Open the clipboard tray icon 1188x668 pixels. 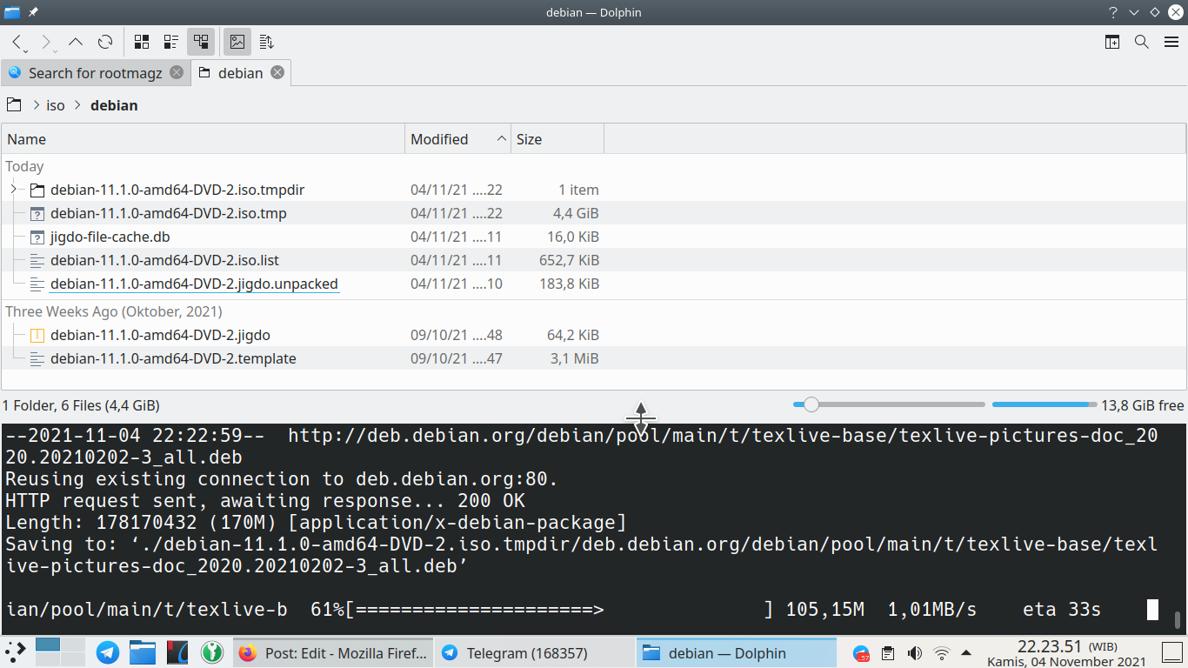888,653
